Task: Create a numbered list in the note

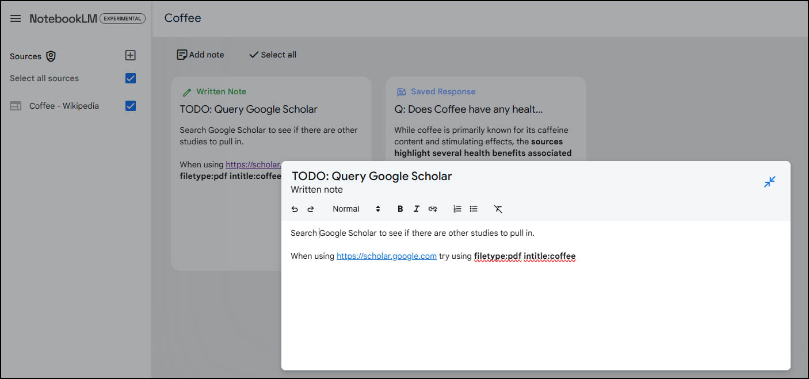Action: tap(457, 209)
